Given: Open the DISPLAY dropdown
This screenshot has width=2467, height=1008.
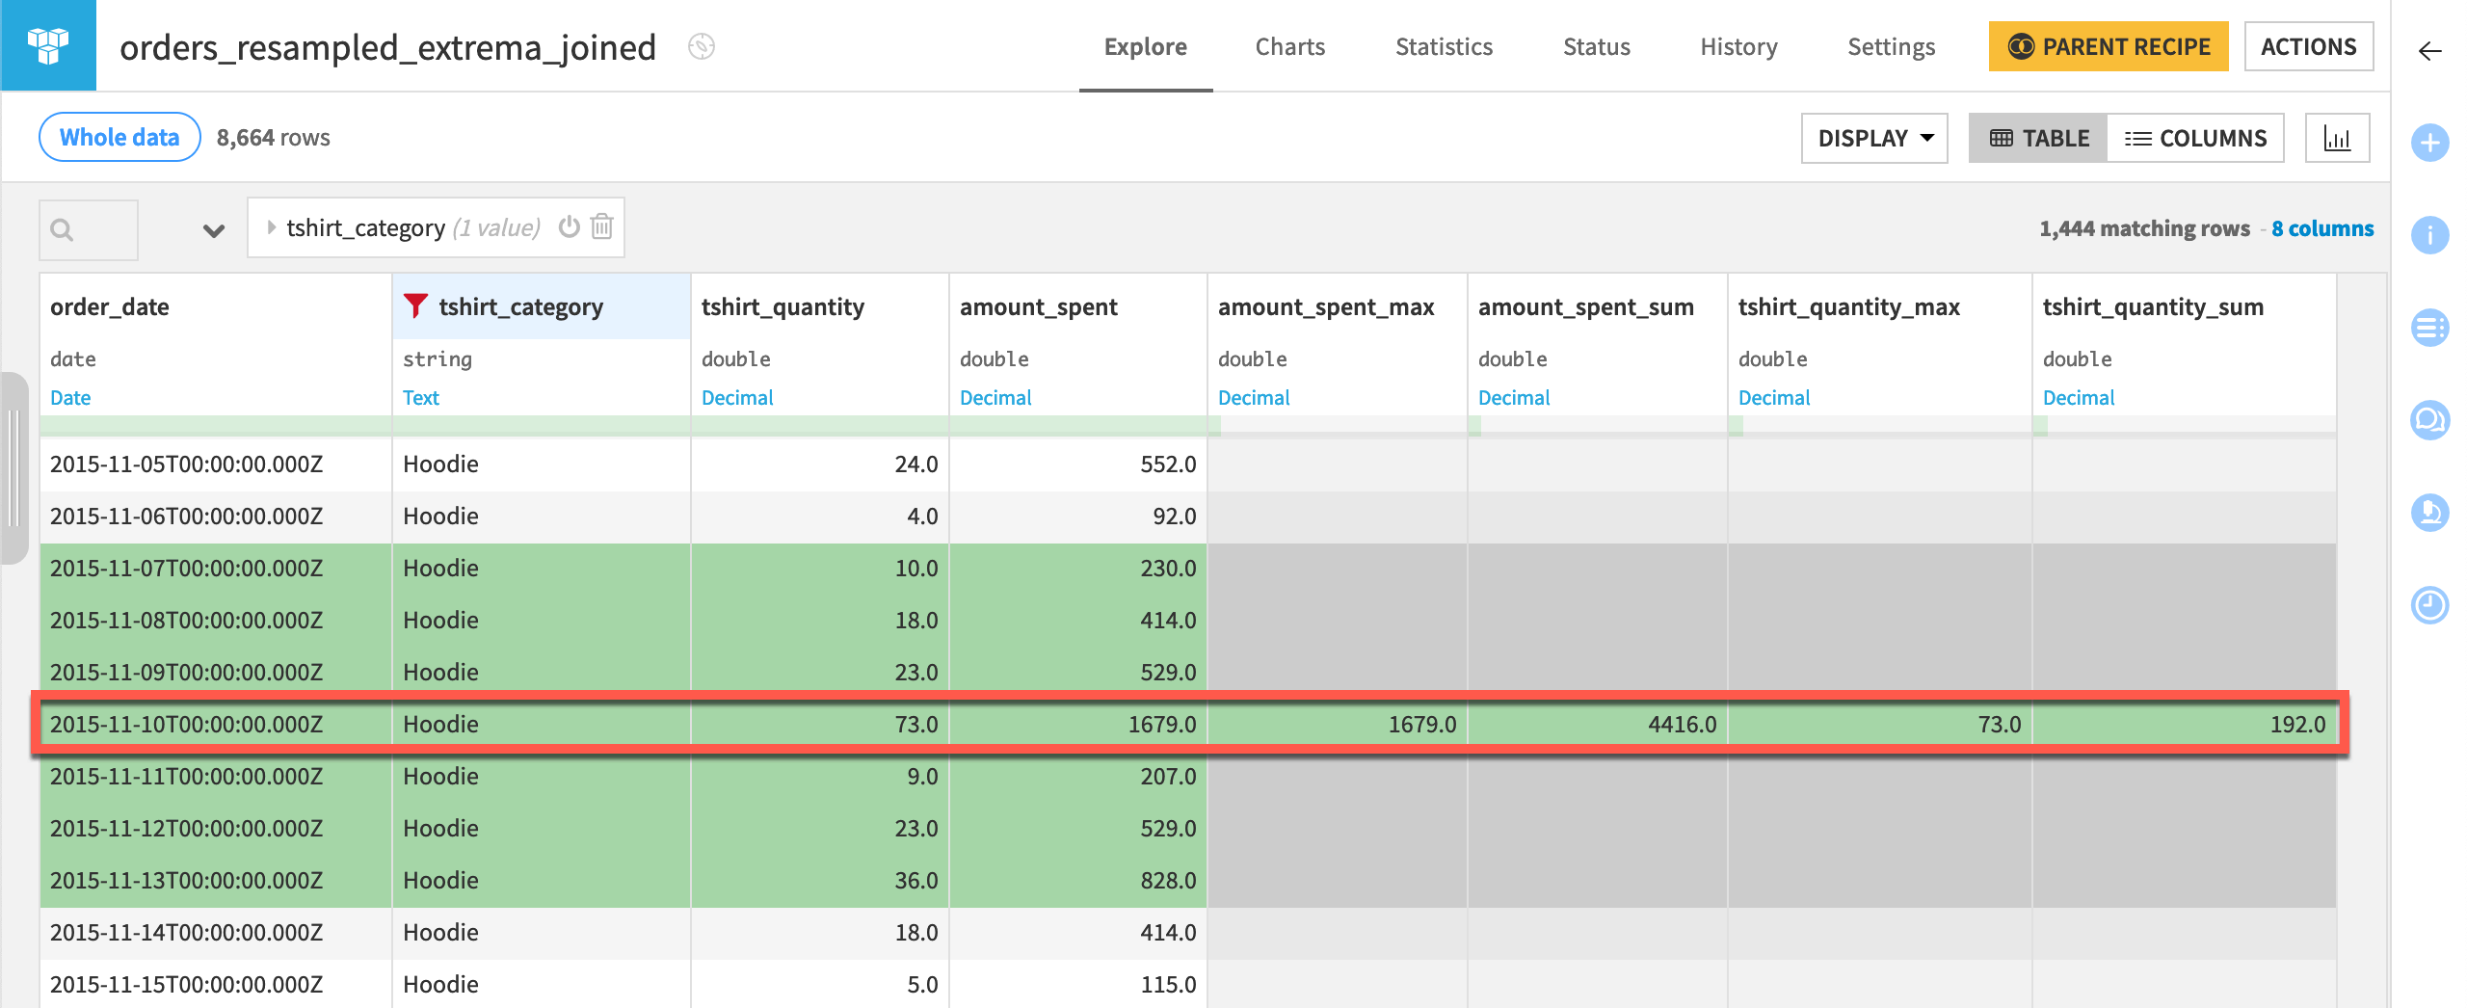Looking at the screenshot, I should 1873,138.
